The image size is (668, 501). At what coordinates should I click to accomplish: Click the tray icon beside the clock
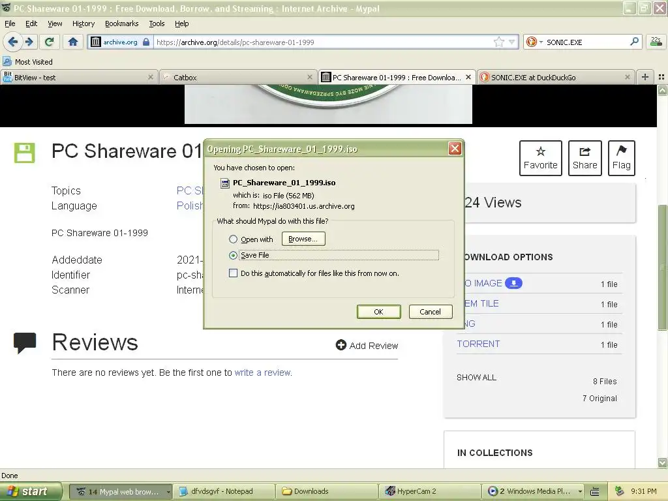coord(619,491)
